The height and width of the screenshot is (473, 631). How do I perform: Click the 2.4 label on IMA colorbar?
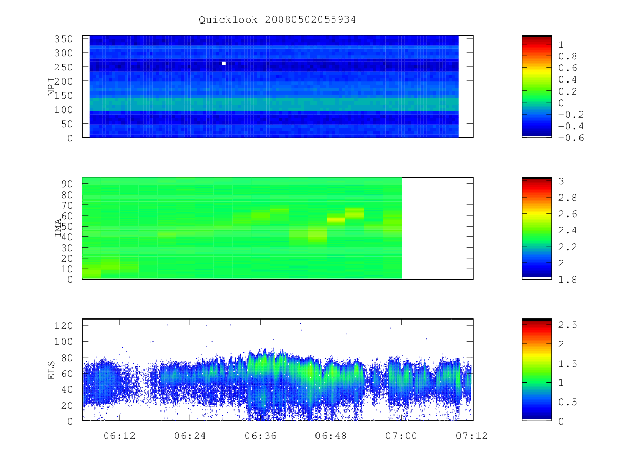pos(567,230)
